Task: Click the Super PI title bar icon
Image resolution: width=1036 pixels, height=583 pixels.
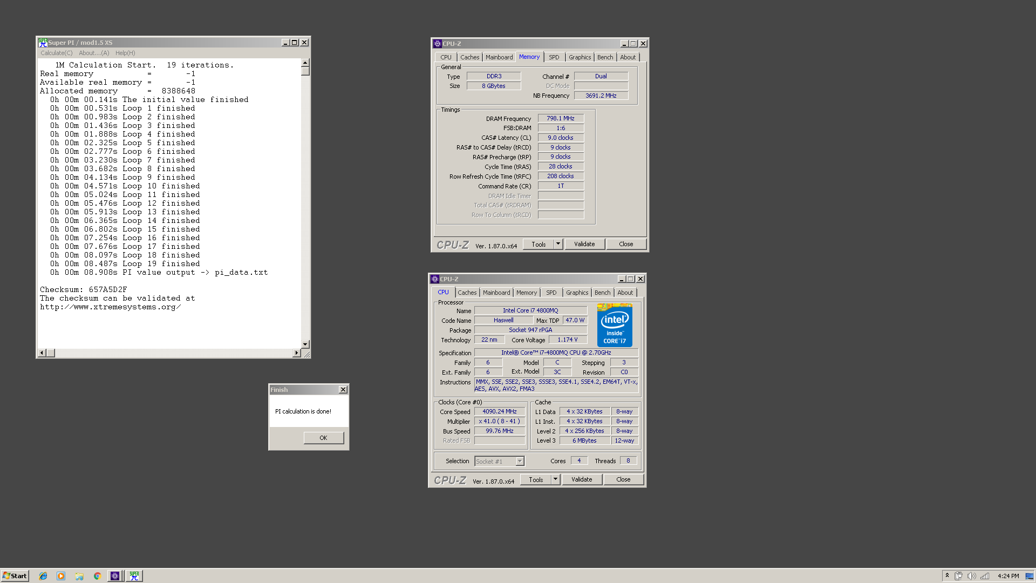Action: [43, 42]
